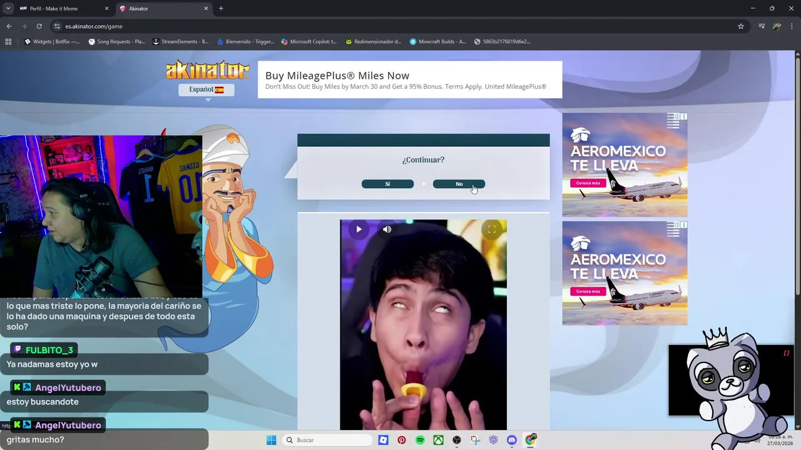Click the AdChoices icon on the lower Aeromexico ad

pos(677,225)
